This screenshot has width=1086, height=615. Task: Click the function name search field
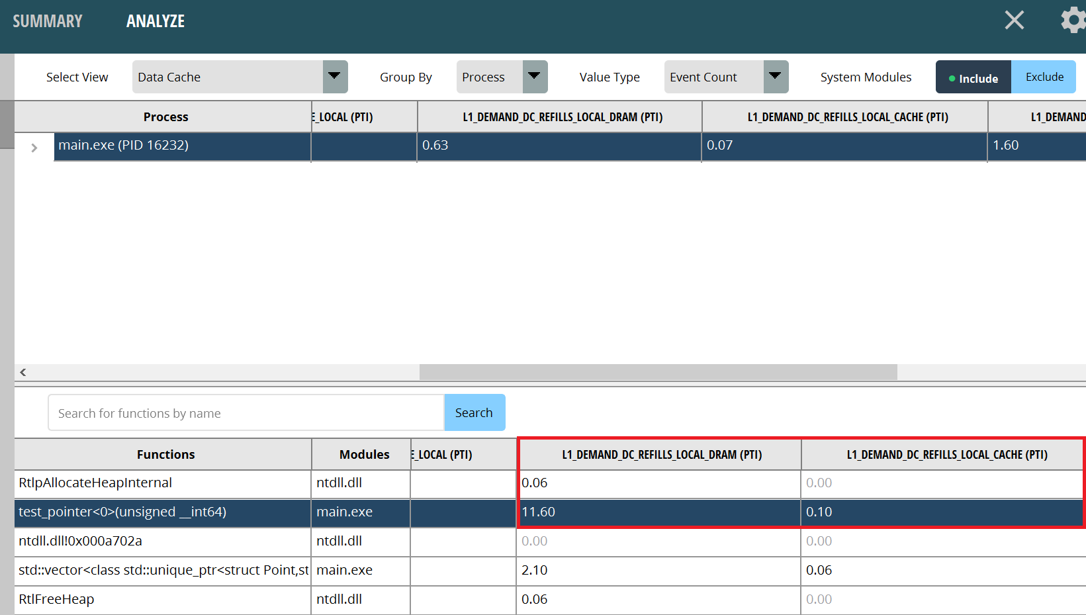point(246,413)
